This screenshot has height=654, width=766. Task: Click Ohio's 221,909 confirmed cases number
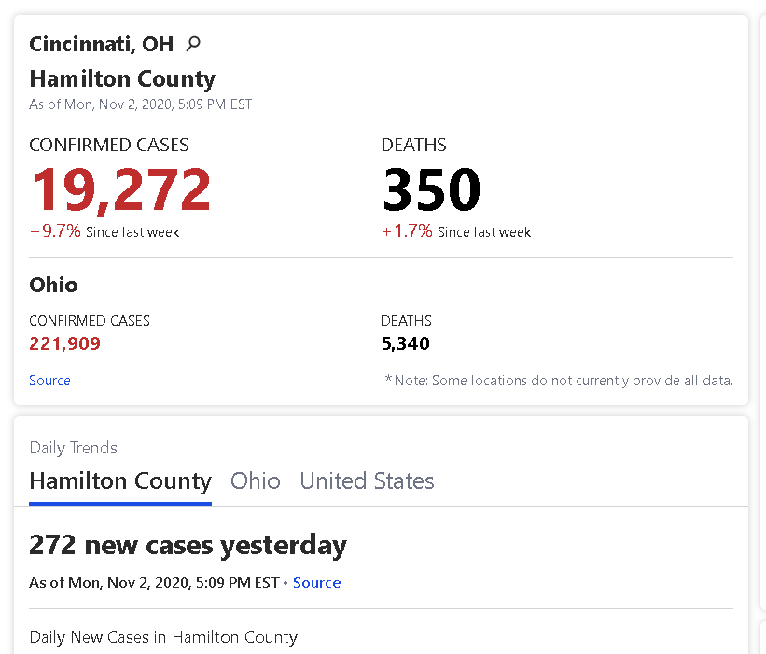pyautogui.click(x=64, y=343)
